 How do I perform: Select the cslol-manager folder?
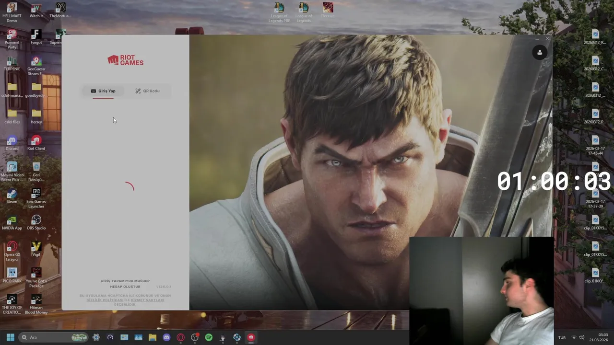coord(12,90)
